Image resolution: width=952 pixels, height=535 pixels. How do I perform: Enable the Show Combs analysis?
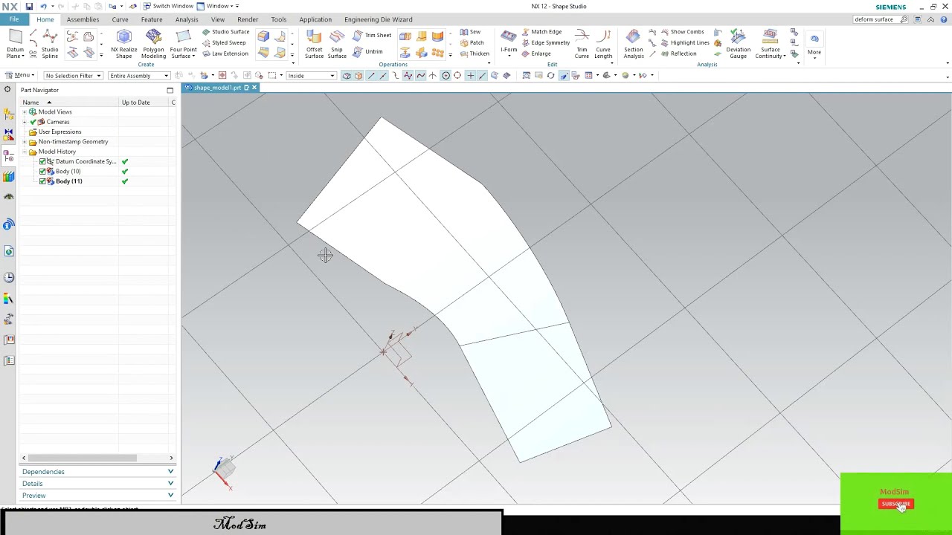(681, 32)
